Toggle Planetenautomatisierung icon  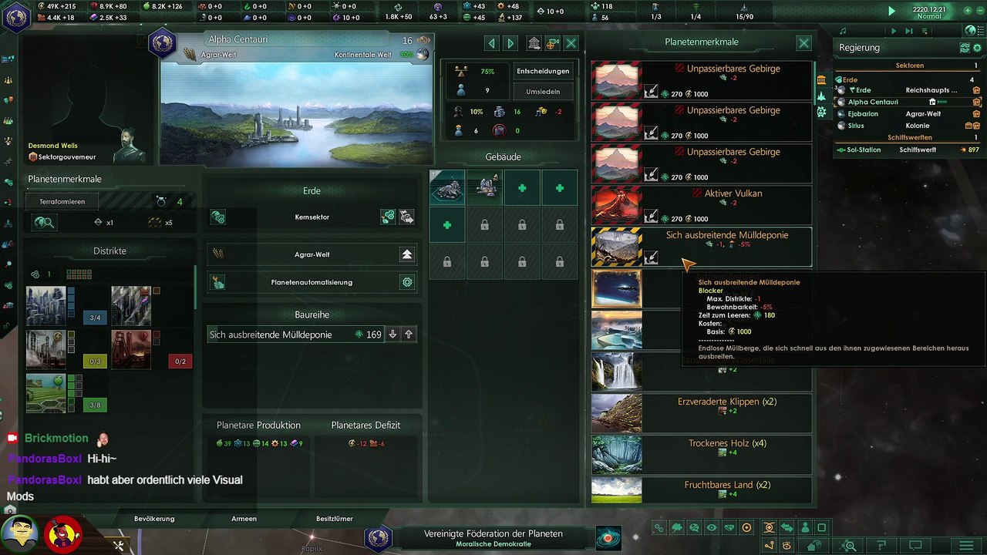(x=218, y=282)
